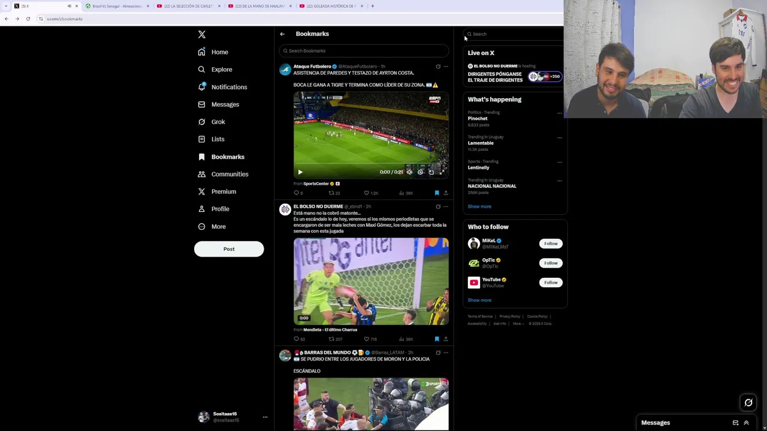The height and width of the screenshot is (431, 767).
Task: Open Mendieta - El Último Charrúa source link
Action: 330,330
